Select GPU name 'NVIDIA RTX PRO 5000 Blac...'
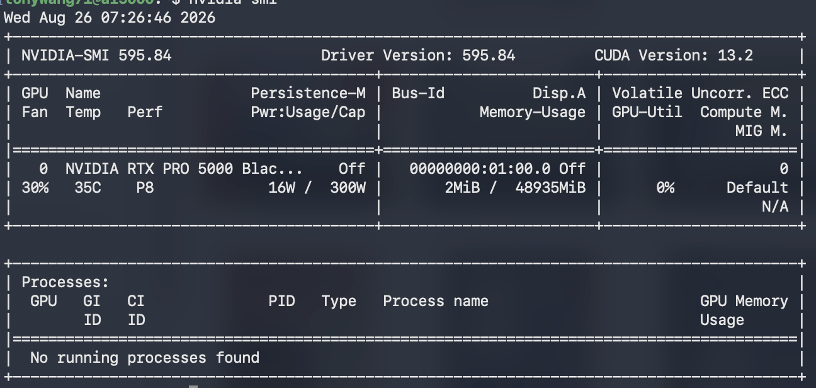 pyautogui.click(x=184, y=169)
